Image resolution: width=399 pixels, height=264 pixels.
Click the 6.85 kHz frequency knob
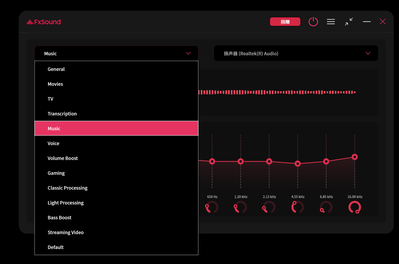[x=326, y=207]
